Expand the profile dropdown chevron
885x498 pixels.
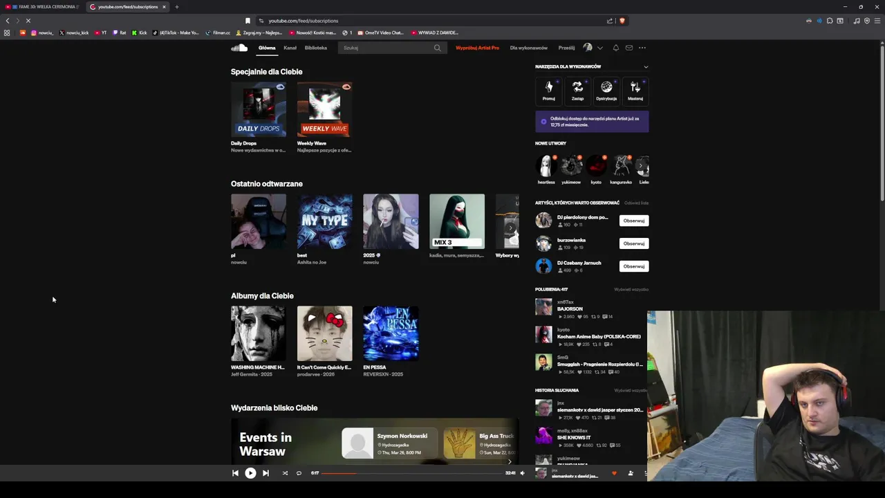pyautogui.click(x=599, y=48)
